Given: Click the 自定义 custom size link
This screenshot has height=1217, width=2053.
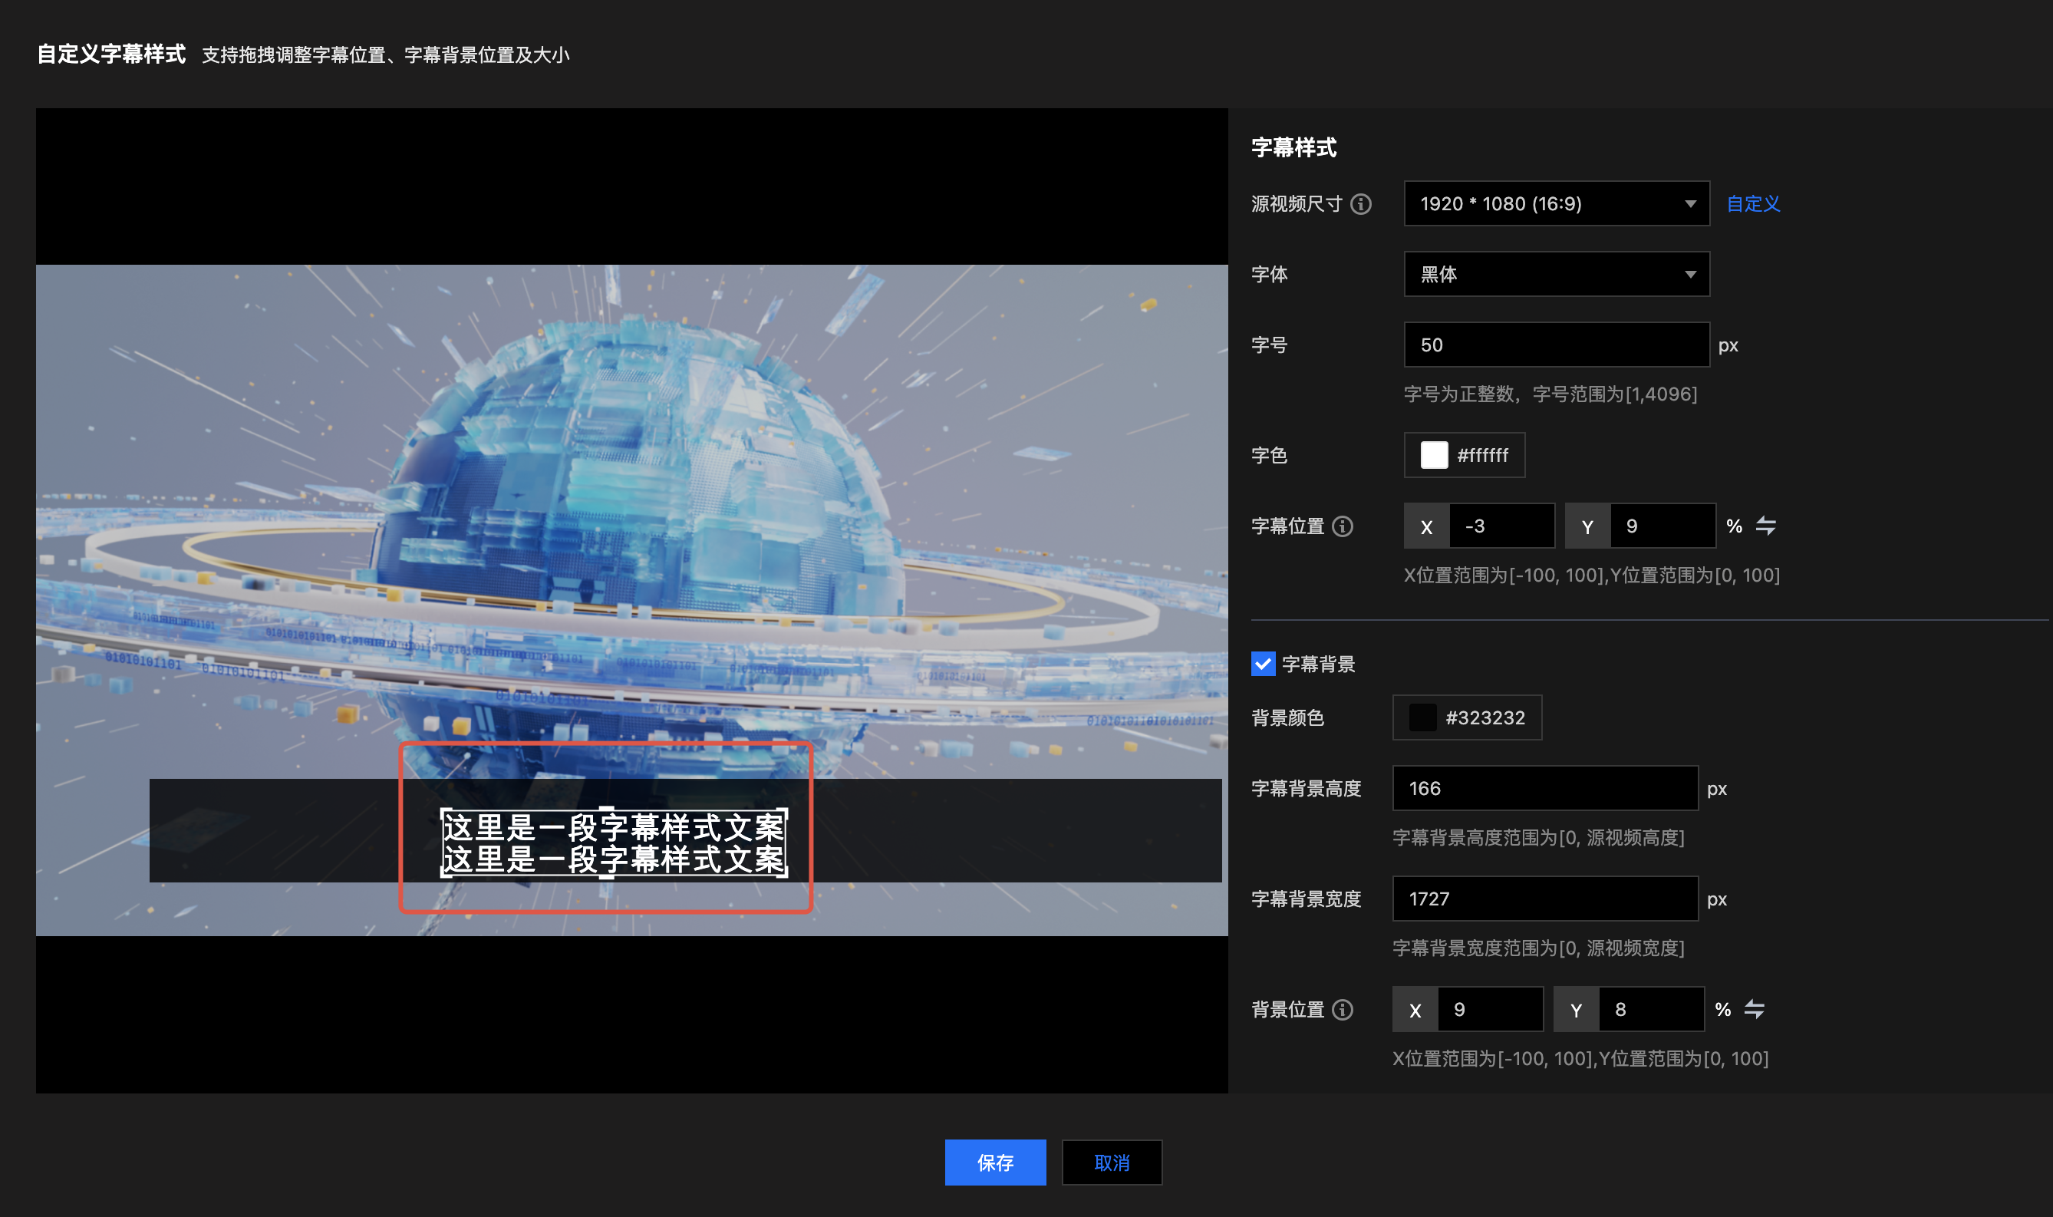Looking at the screenshot, I should pyautogui.click(x=1753, y=204).
